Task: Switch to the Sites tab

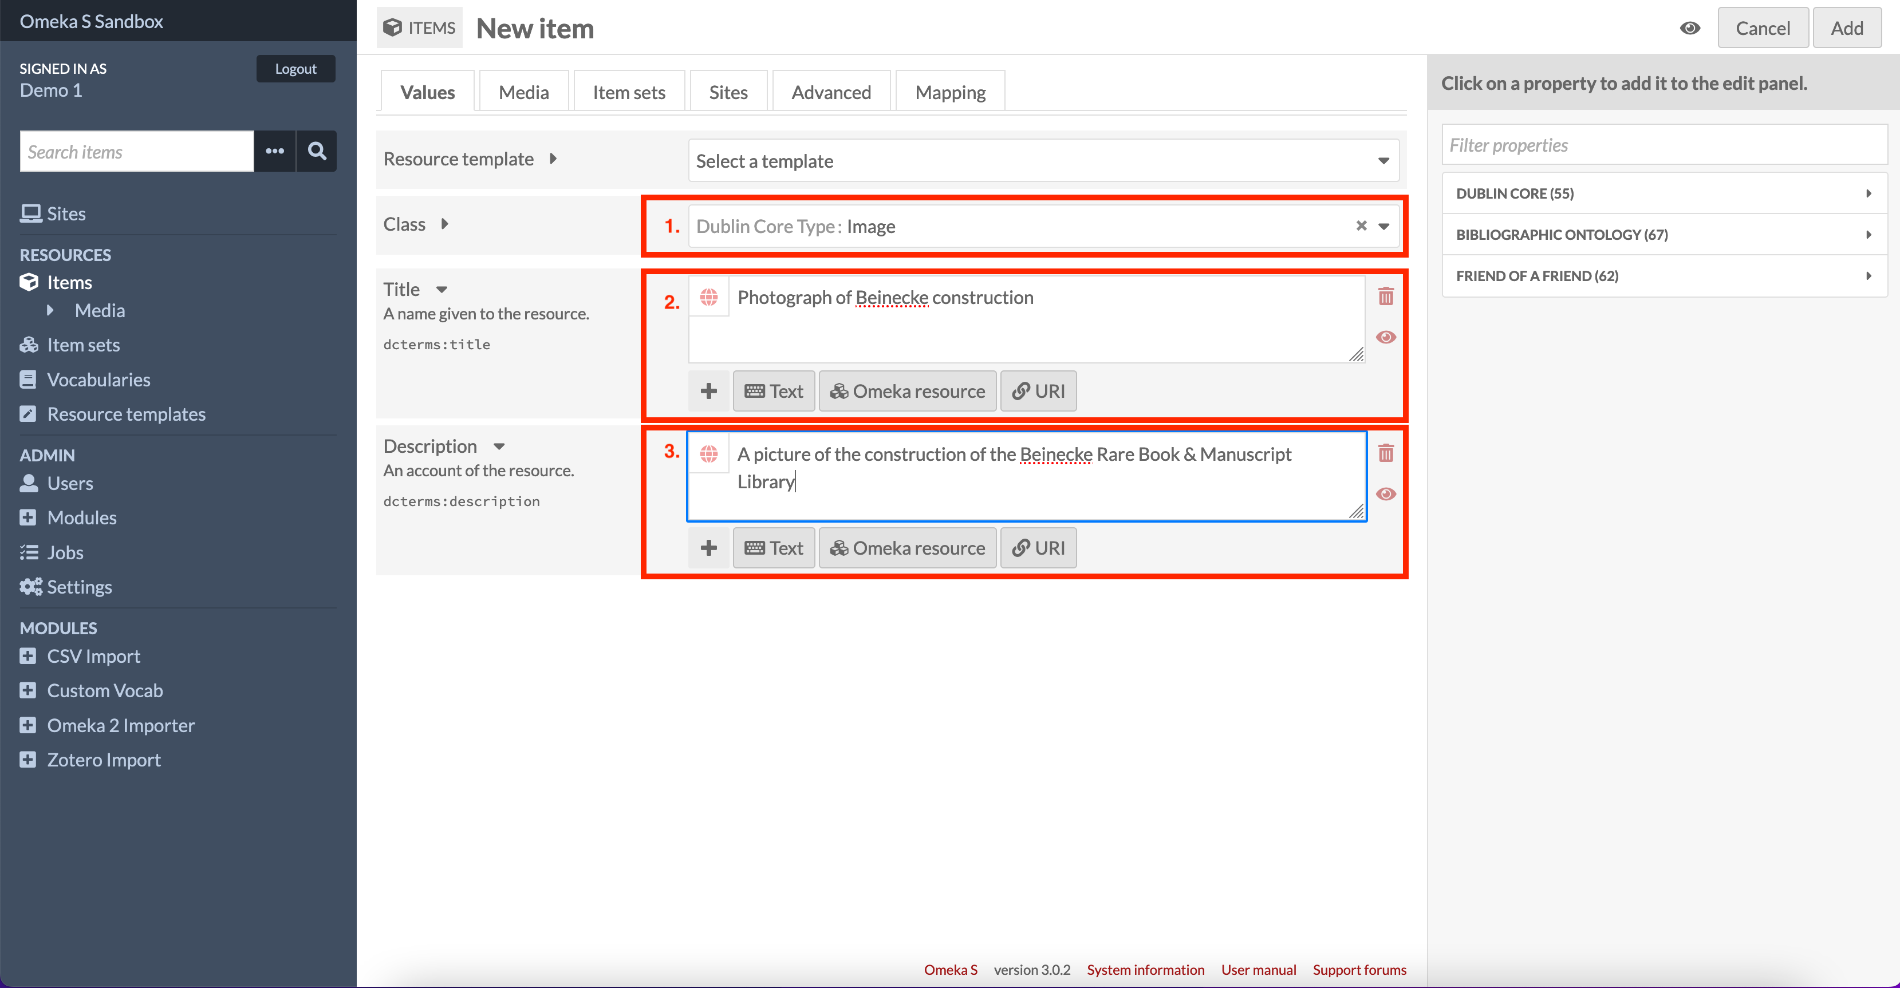Action: point(728,92)
